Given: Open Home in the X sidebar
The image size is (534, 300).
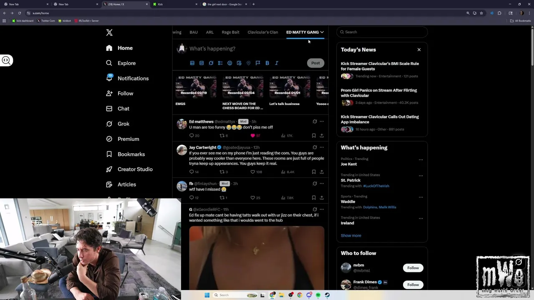Looking at the screenshot, I should tap(119, 48).
